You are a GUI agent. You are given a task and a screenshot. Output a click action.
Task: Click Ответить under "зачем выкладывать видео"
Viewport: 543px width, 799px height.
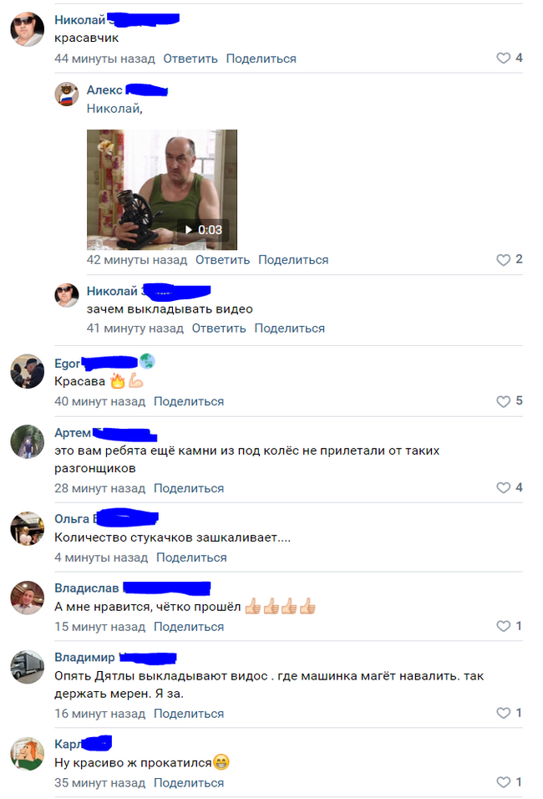pyautogui.click(x=219, y=328)
